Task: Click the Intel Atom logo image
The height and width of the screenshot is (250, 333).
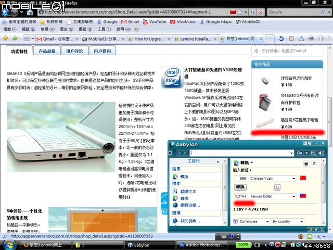Action: tap(172, 77)
